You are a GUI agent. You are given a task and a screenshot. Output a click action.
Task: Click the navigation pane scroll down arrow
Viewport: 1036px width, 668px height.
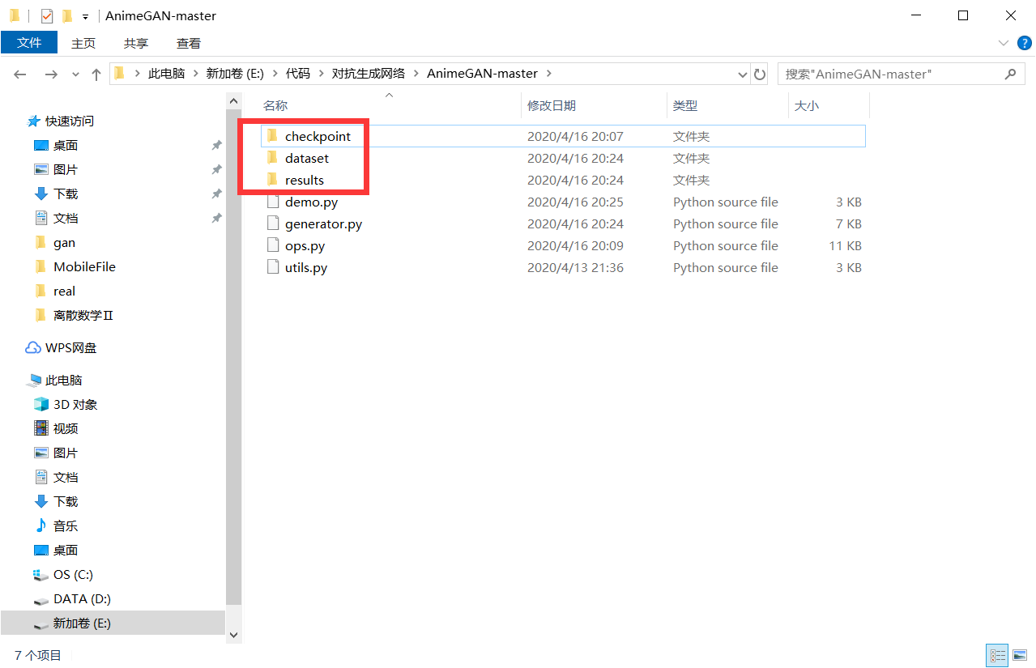pos(234,636)
